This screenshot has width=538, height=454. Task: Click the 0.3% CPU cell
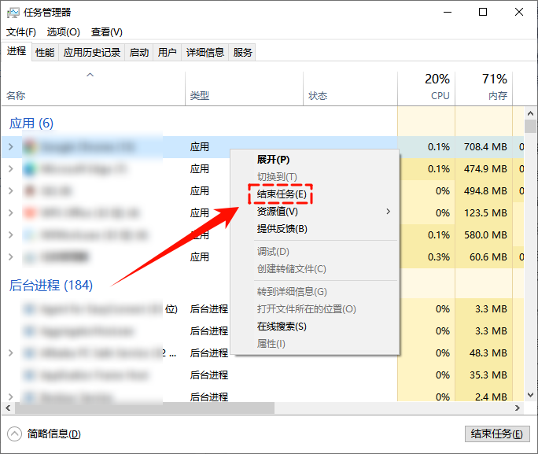[x=426, y=257]
